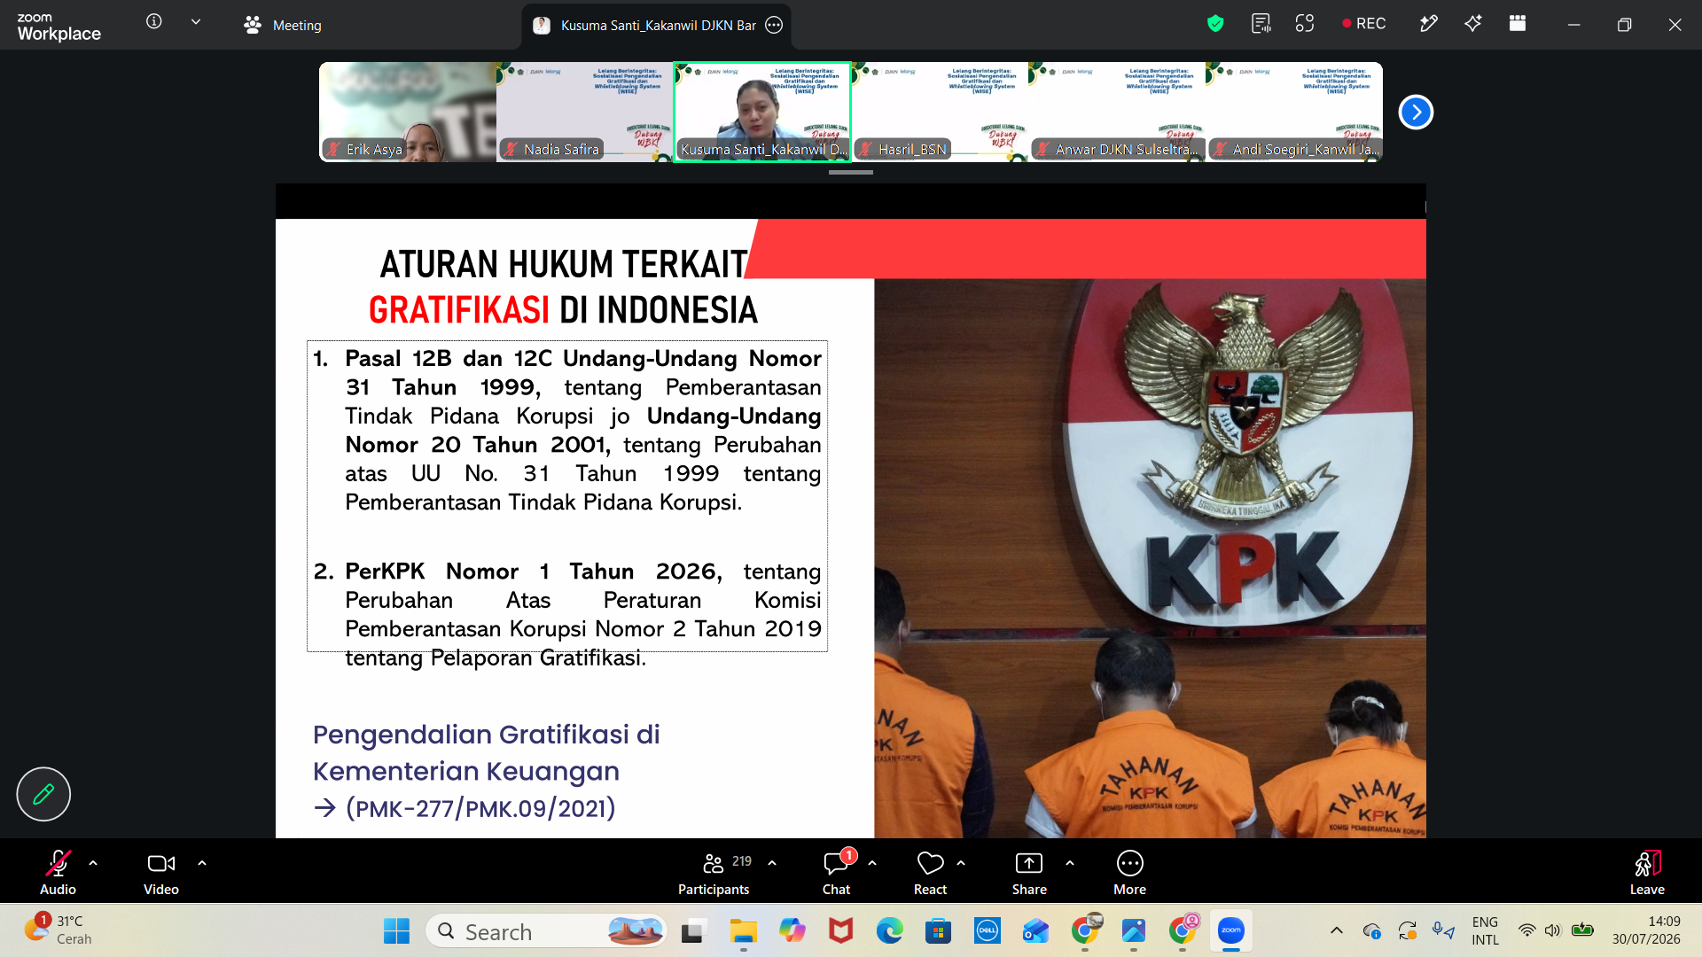Switch ENG INTL input language
The height and width of the screenshot is (957, 1702).
(x=1486, y=930)
